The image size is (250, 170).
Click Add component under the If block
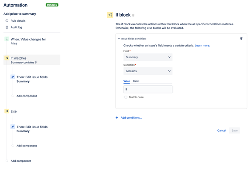27,96
